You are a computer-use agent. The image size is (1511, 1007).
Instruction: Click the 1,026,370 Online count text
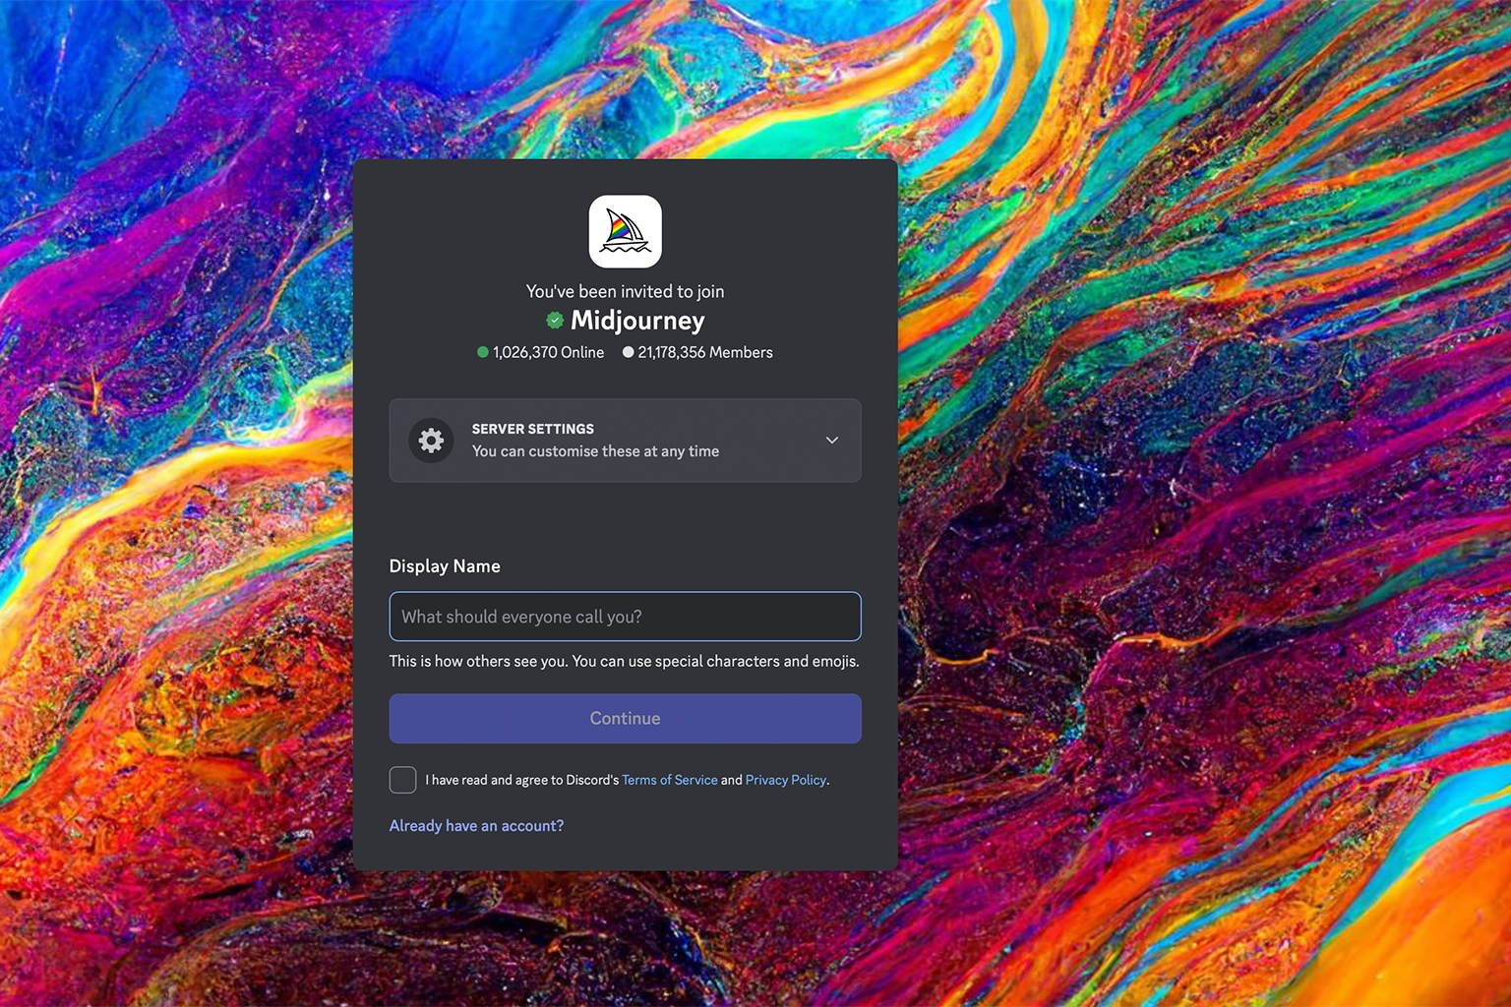548,352
